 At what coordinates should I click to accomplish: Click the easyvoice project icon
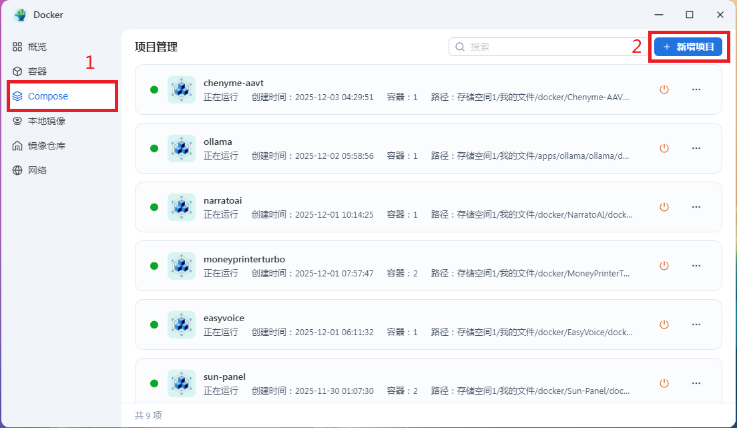181,325
